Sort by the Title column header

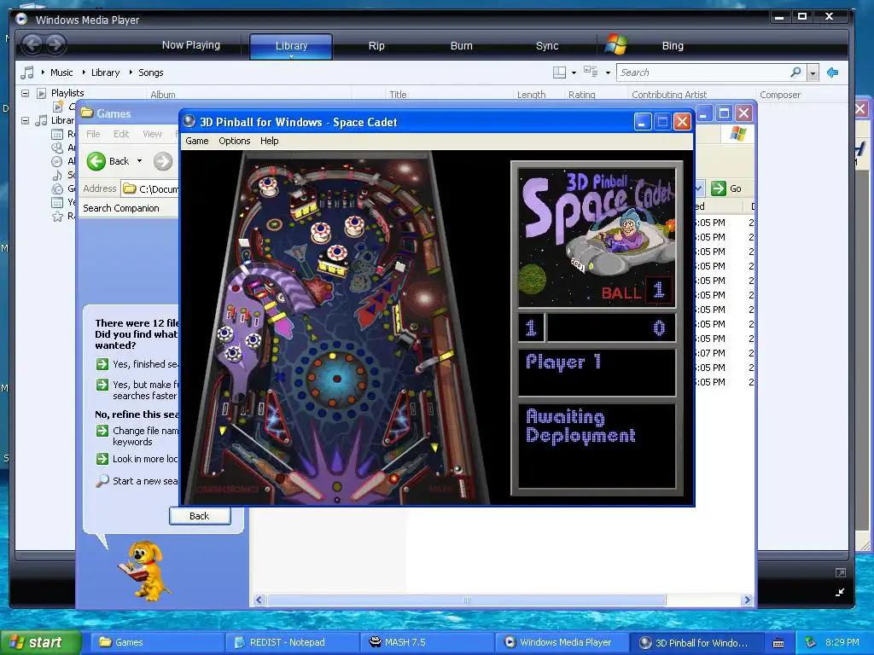coord(398,95)
